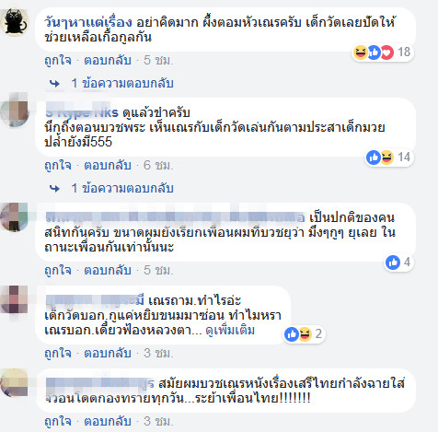Click the heart reaction icon next to 18
Viewport: 438px width, 432px height.
(386, 53)
